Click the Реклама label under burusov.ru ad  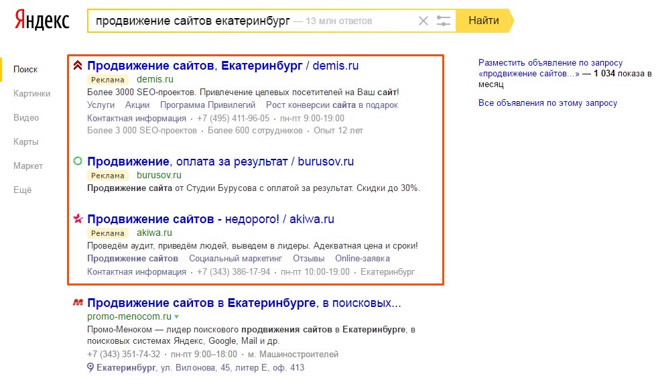pyautogui.click(x=108, y=176)
